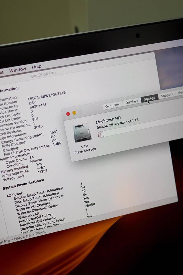The image size is (183, 275).
Task: Select device name bq20z451
Action: (x=38, y=106)
